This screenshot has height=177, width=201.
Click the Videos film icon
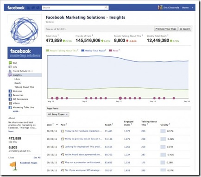point(10,103)
